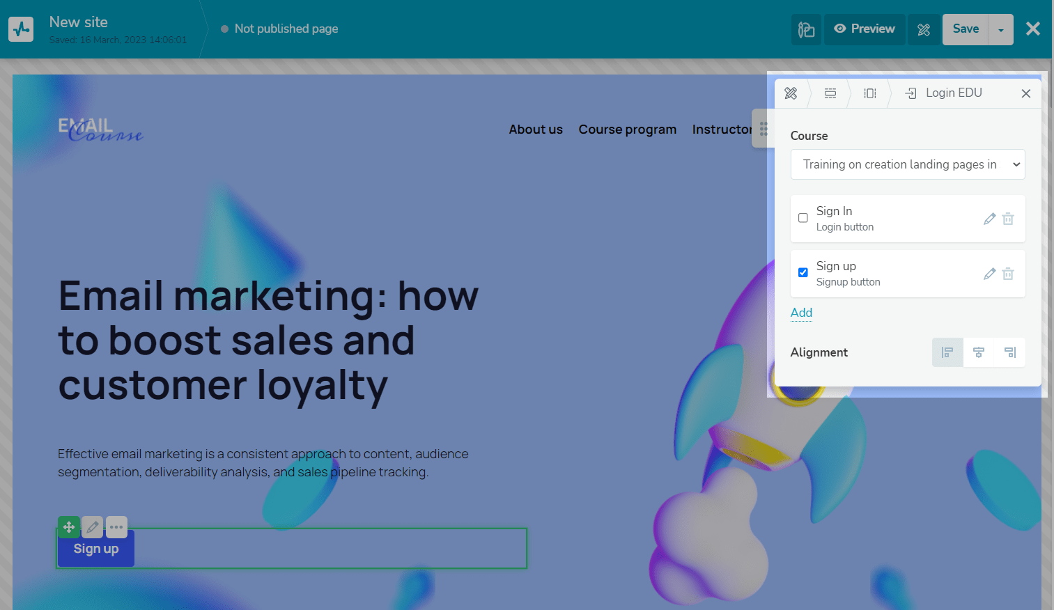Viewport: 1054px width, 610px height.
Task: Enable the Sign In checkbox
Action: 803,218
